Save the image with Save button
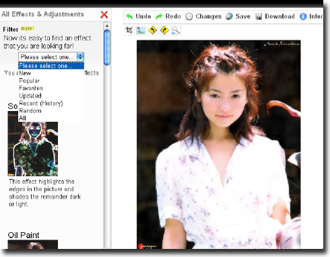Screen dimensions: 330x257 [238, 16]
